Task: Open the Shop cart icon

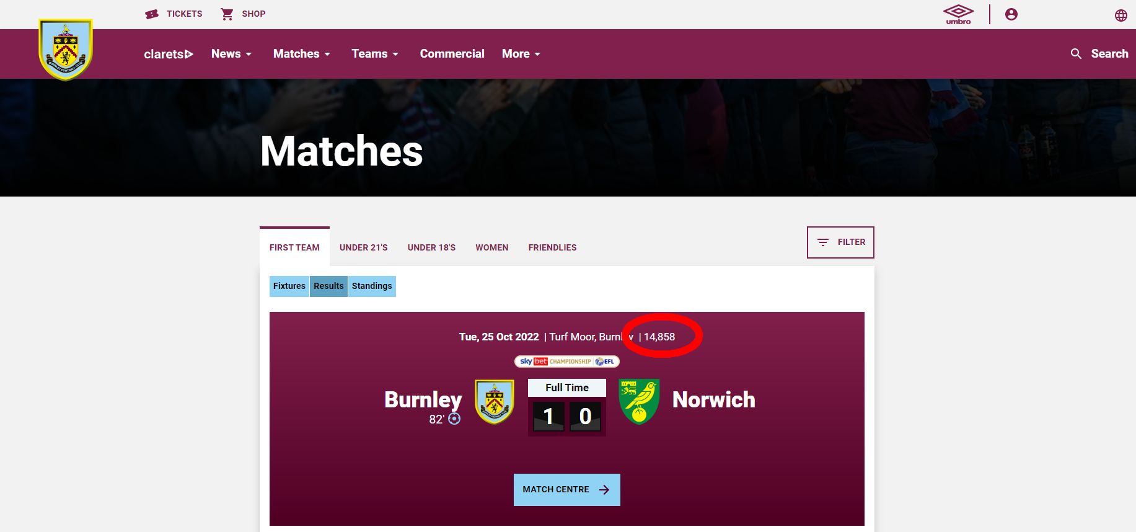Action: coord(227,14)
